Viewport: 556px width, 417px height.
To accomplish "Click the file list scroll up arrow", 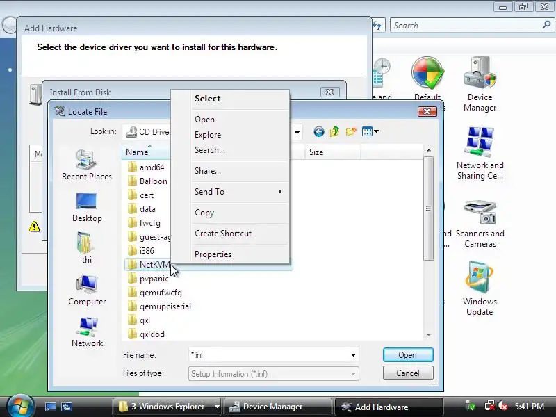I will (429, 150).
